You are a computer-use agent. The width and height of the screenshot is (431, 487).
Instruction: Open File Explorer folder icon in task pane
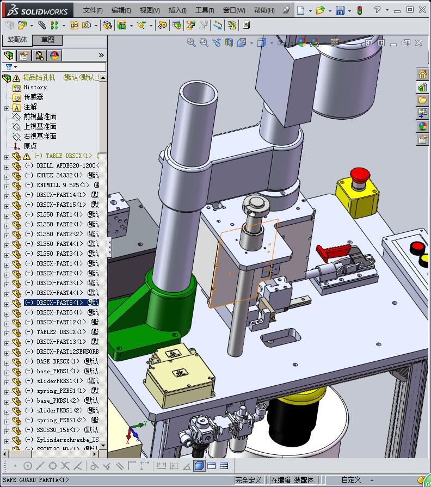[423, 100]
